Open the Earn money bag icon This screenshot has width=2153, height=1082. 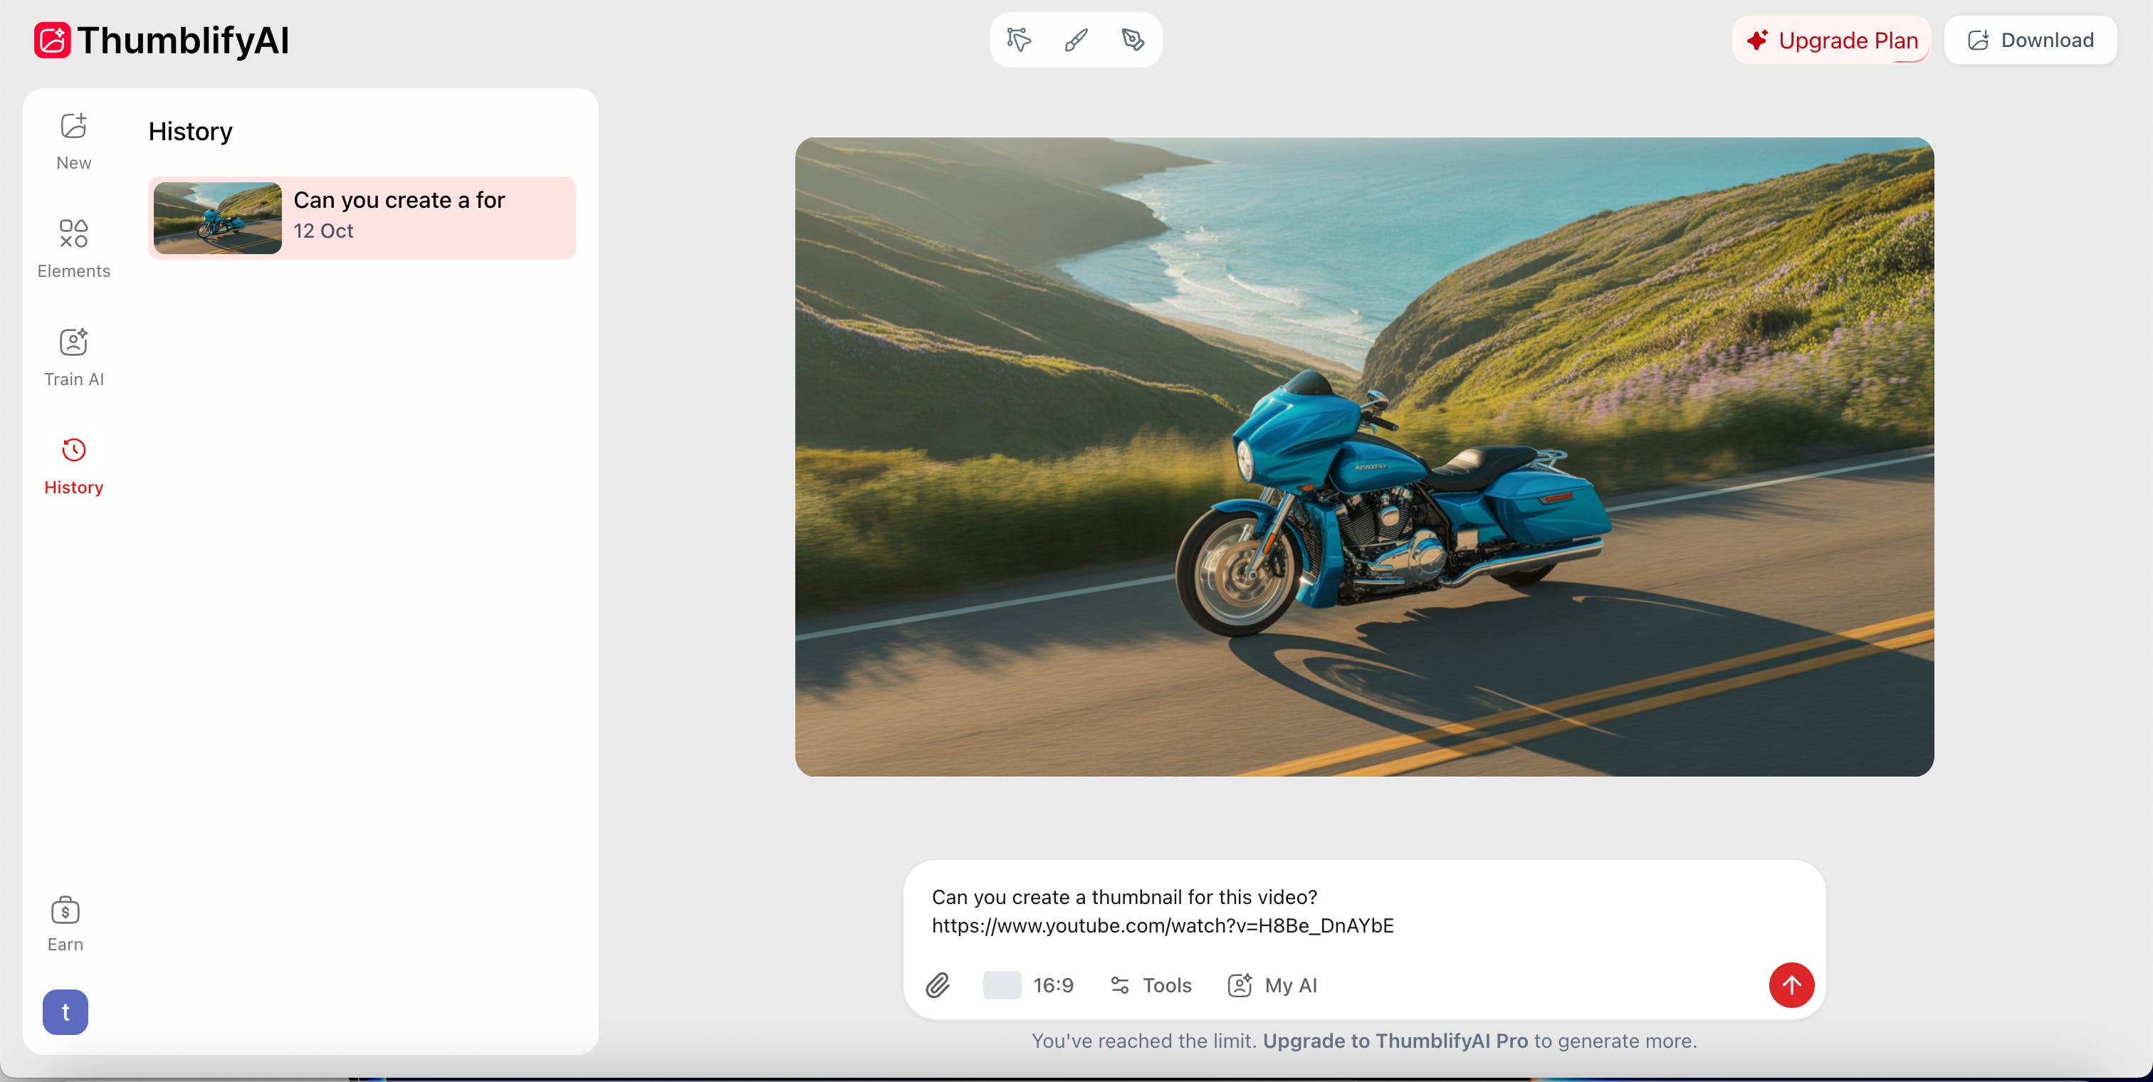[66, 910]
